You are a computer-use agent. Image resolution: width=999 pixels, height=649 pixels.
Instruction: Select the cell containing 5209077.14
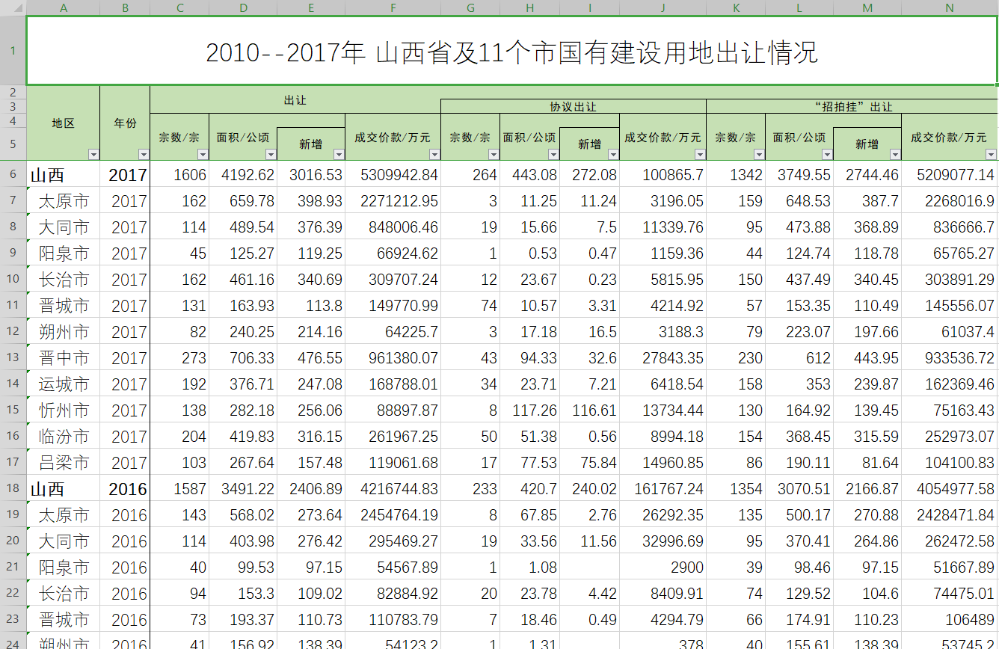click(x=950, y=175)
